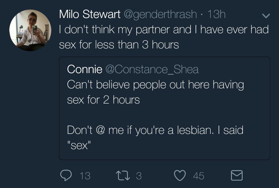Screen dimensions: 279x188
Task: Open the 13h timestamp link
Action: (216, 14)
